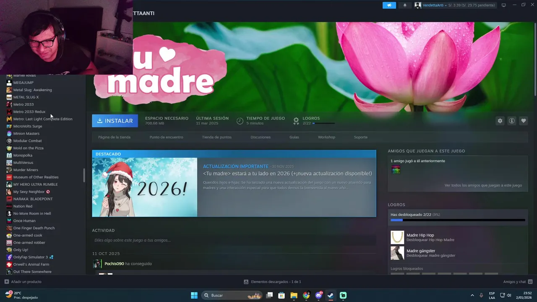
Task: Click the blue INSTALAR button
Action: (115, 121)
